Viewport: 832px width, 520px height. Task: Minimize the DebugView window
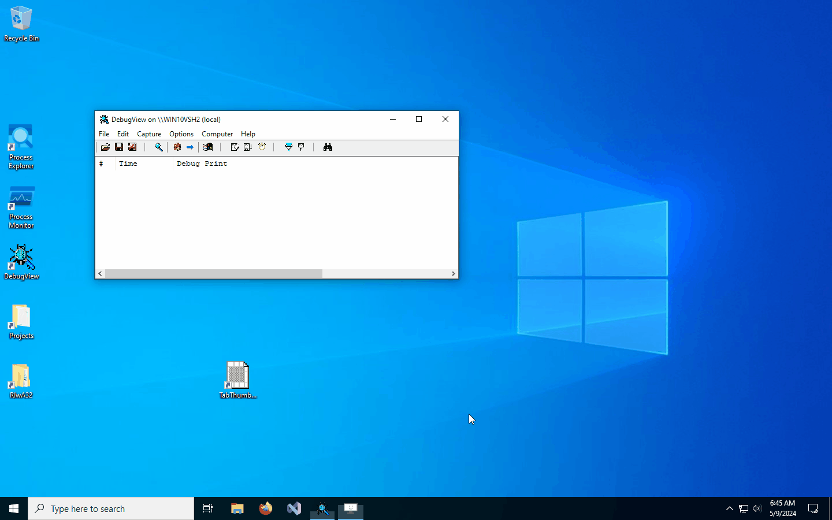(393, 120)
